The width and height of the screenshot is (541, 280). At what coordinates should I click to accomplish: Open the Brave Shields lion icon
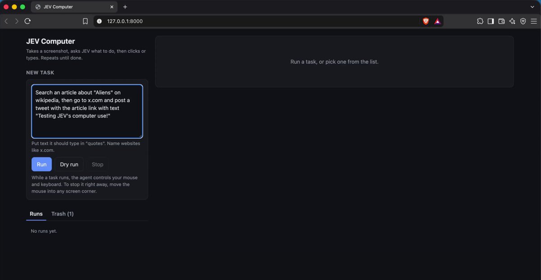[426, 21]
